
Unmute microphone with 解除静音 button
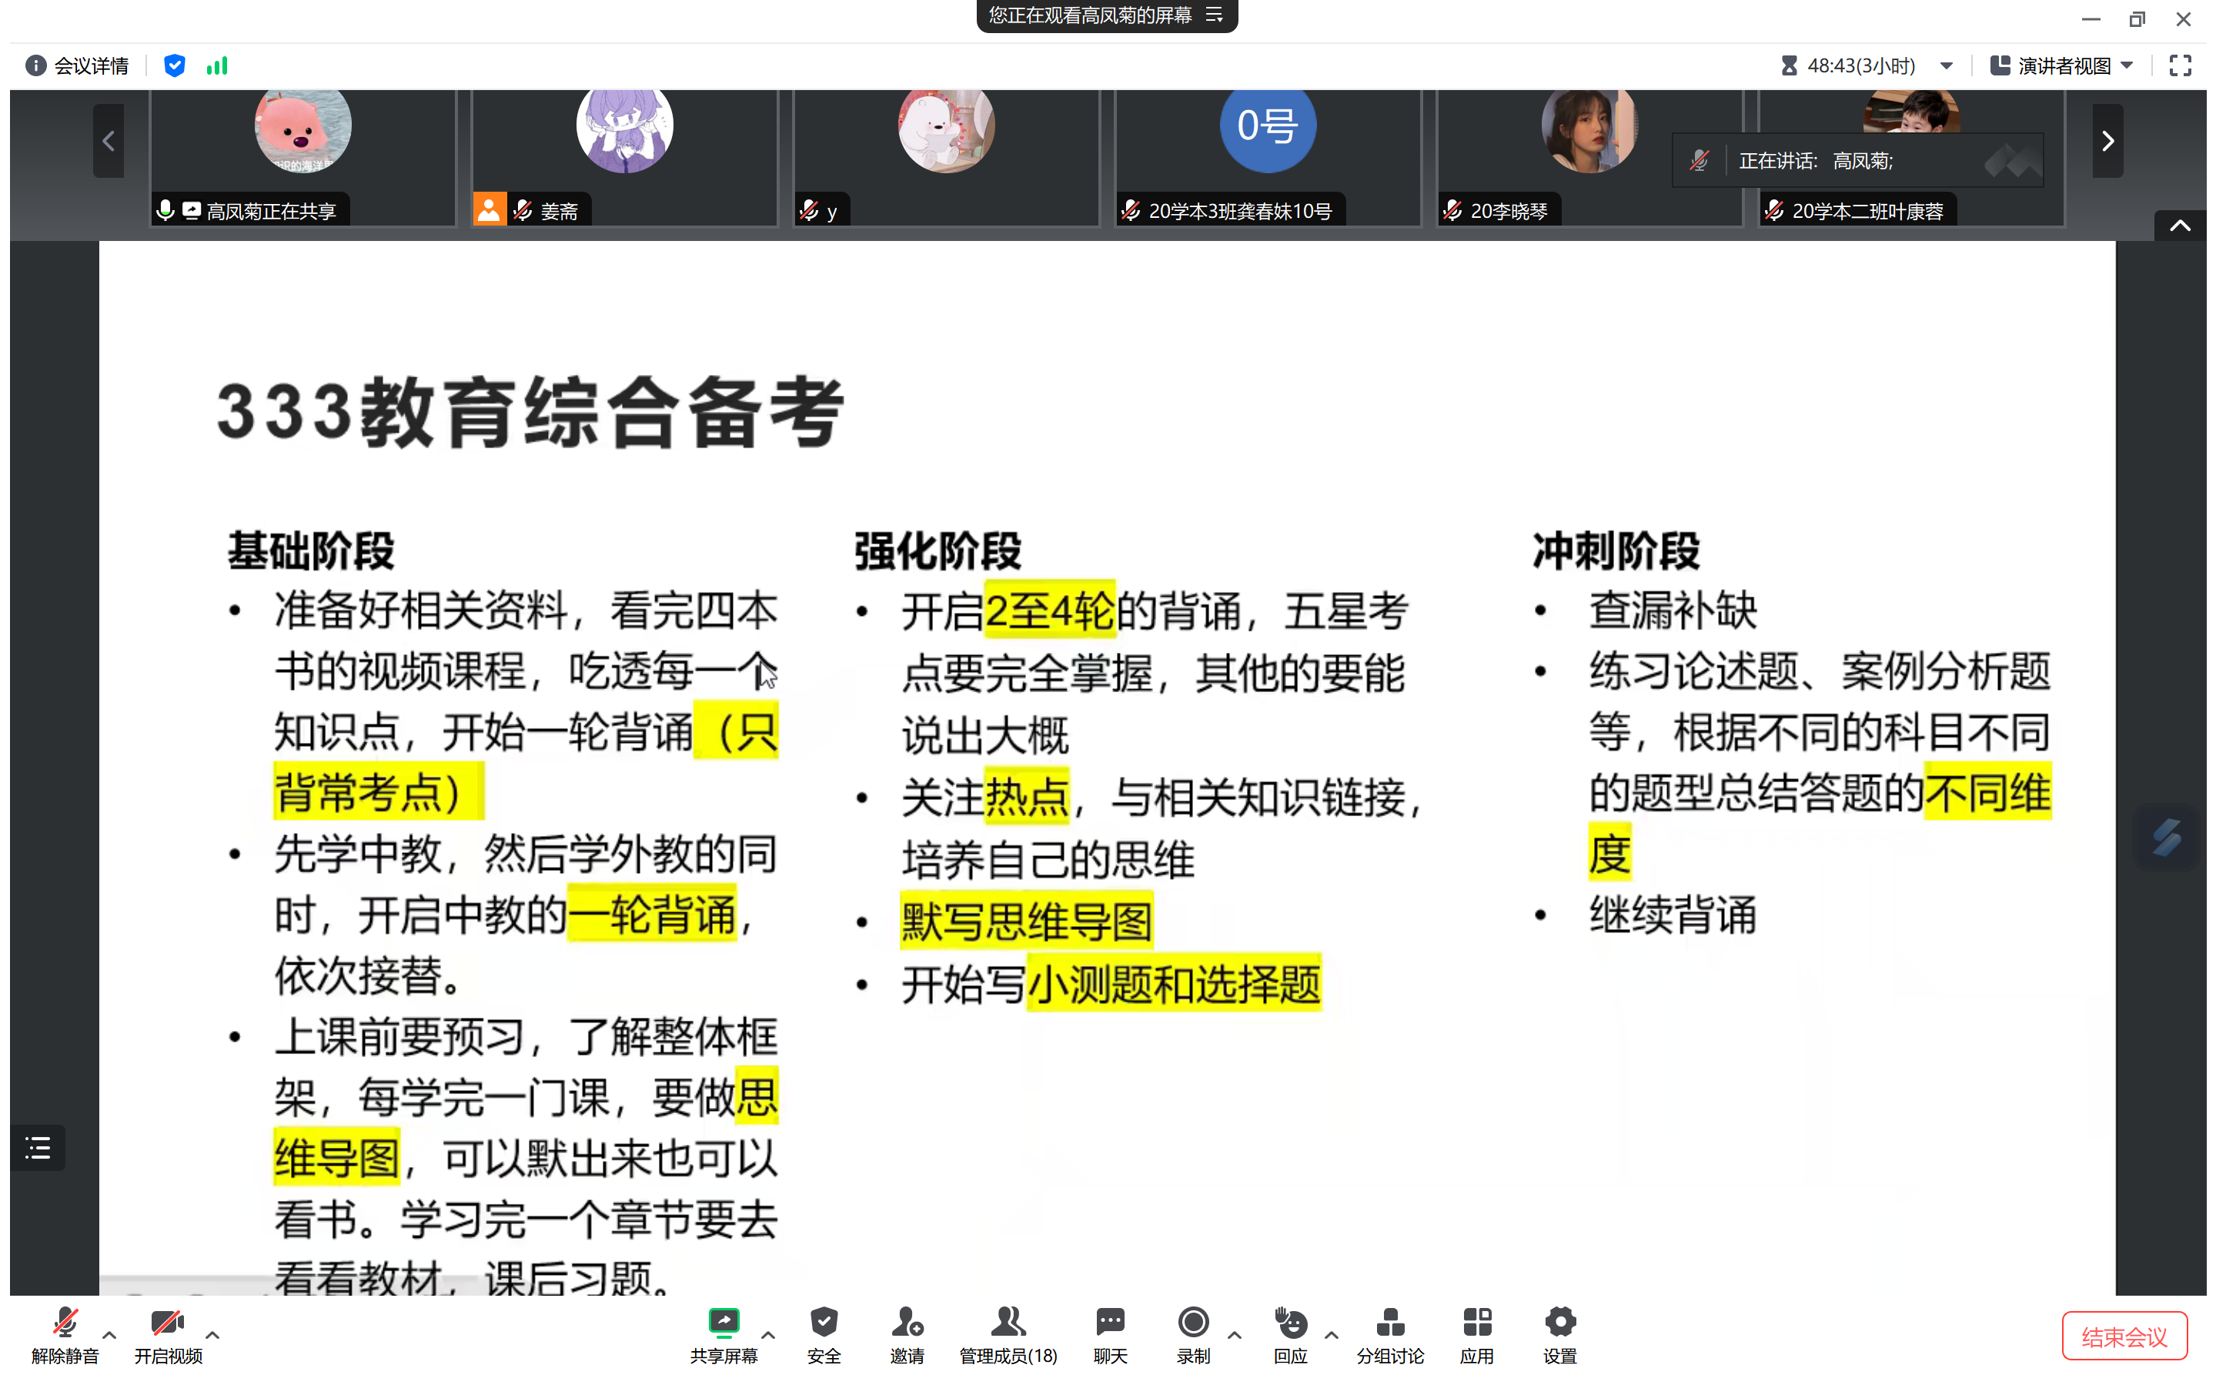click(64, 1335)
